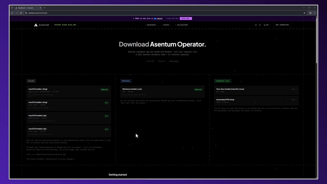Click the 'Trade ASE Now' banner text
Screen dimensions: 327x184
click(x=172, y=19)
